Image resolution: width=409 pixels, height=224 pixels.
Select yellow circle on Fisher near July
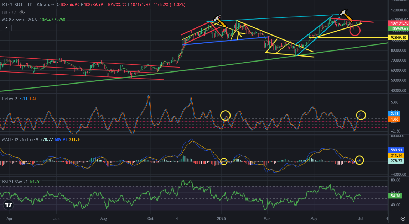click(361, 115)
